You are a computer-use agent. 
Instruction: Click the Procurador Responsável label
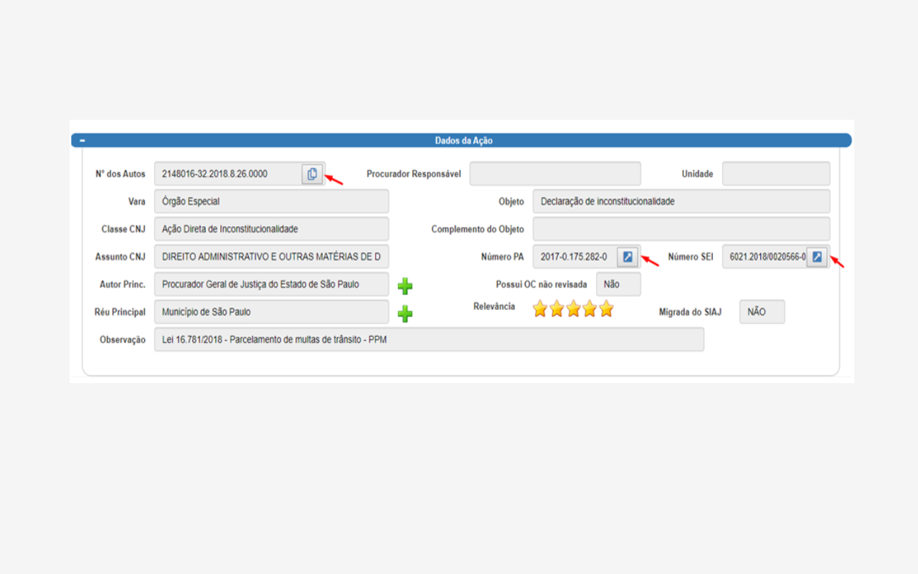(x=414, y=174)
